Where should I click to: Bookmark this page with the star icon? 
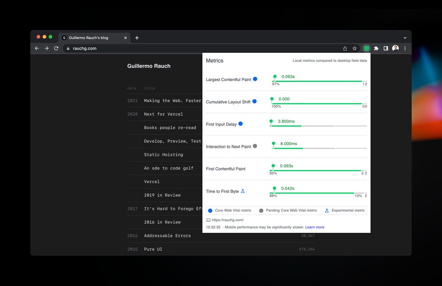[x=355, y=48]
